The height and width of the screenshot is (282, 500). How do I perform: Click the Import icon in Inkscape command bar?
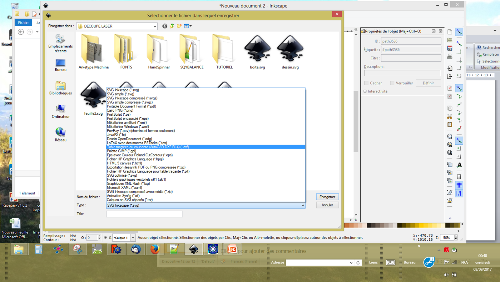pos(450,68)
